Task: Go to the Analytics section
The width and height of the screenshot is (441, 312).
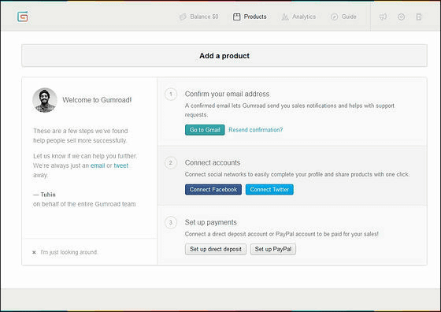Action: click(x=298, y=17)
